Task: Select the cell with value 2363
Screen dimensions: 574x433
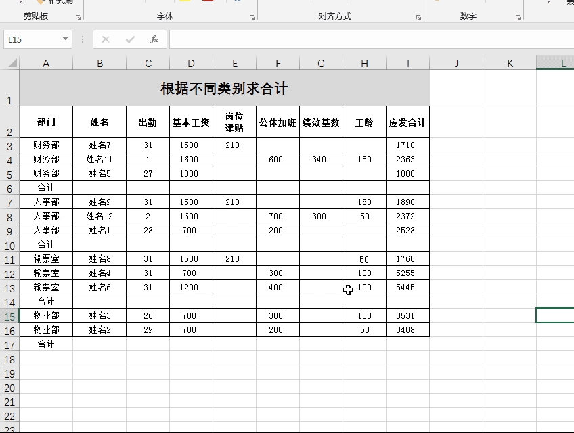Action: coord(407,159)
